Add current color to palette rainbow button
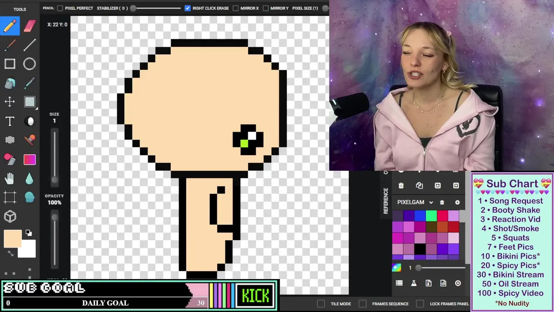Screen dimensions: 554x312 [396, 267]
